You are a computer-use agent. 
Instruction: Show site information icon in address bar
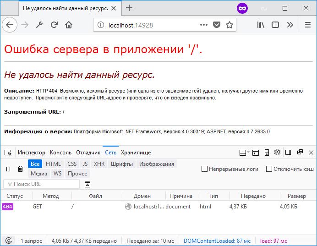100,25
